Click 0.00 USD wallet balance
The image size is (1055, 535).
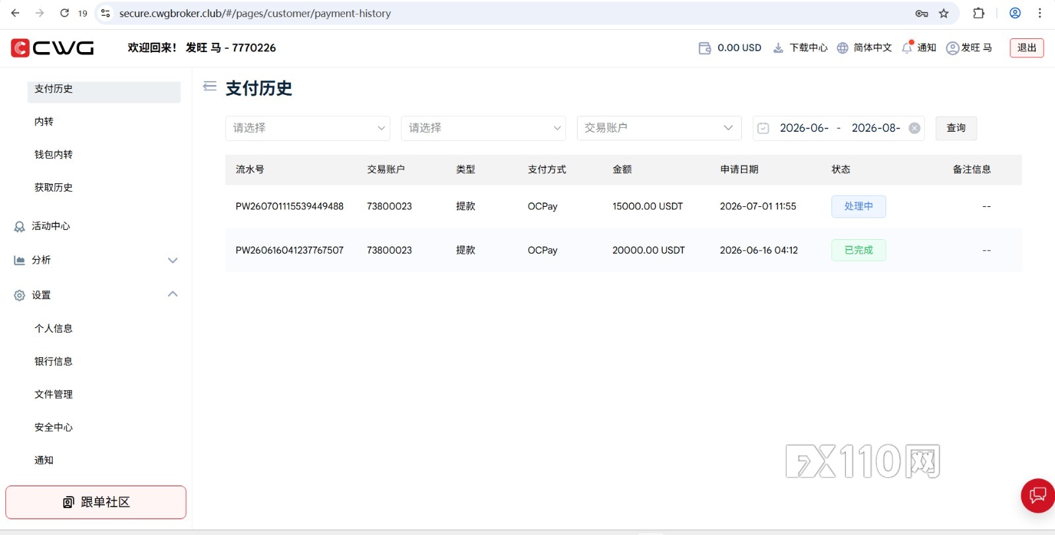pyautogui.click(x=739, y=48)
